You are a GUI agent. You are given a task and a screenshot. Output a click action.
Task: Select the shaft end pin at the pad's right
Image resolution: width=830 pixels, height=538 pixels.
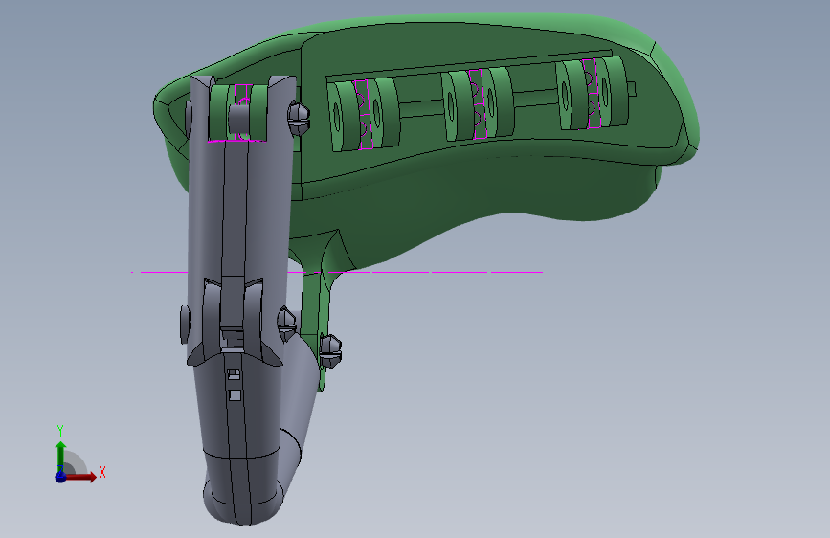coord(631,89)
